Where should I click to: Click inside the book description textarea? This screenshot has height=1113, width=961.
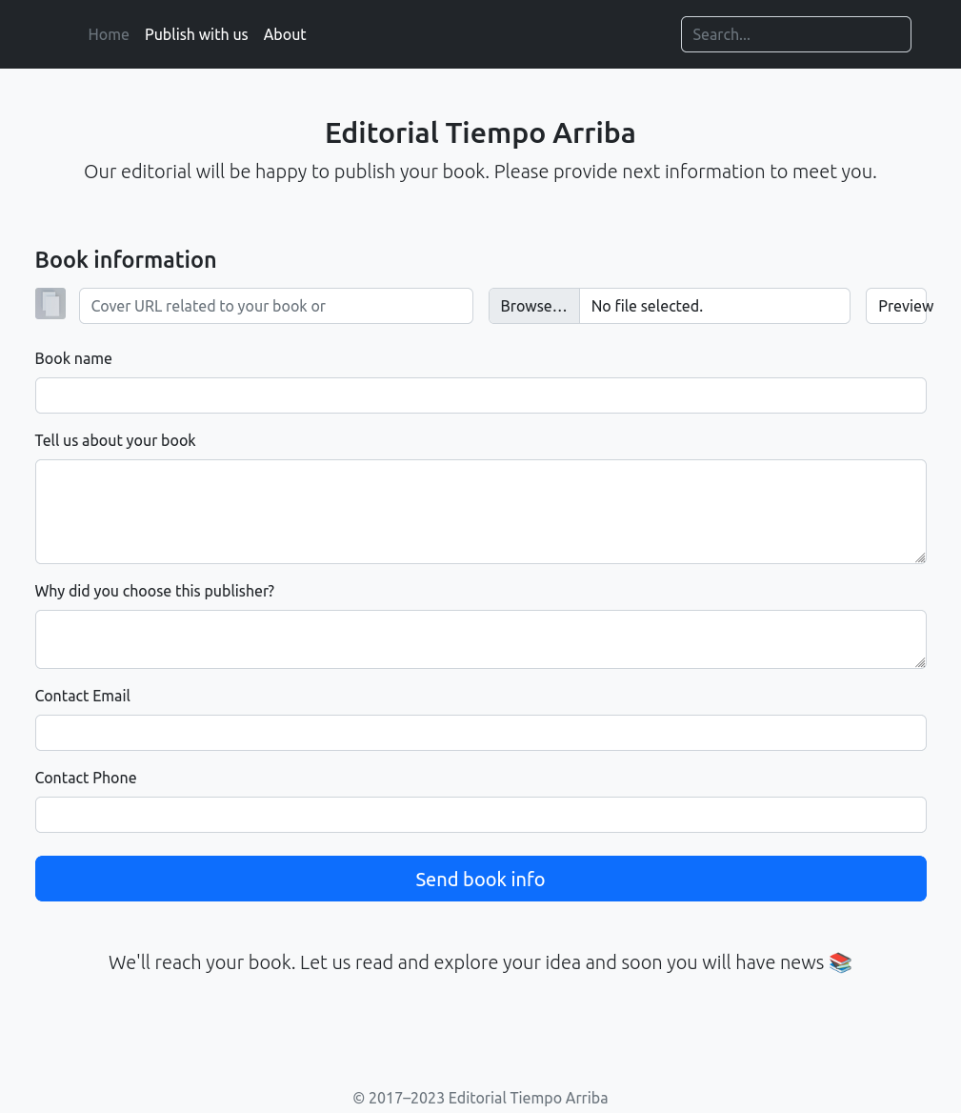pos(480,511)
